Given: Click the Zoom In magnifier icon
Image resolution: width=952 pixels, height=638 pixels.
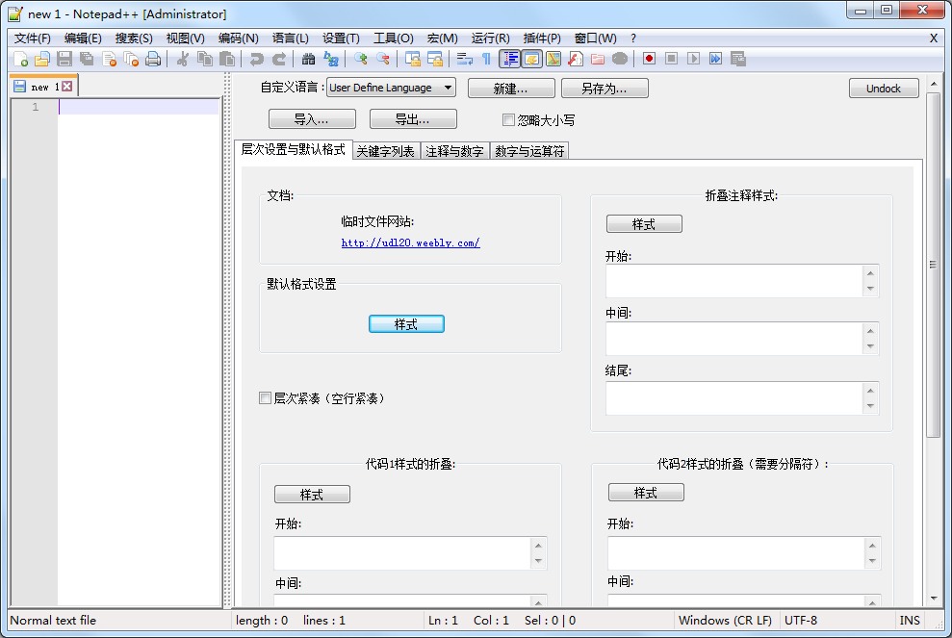Looking at the screenshot, I should pyautogui.click(x=361, y=59).
